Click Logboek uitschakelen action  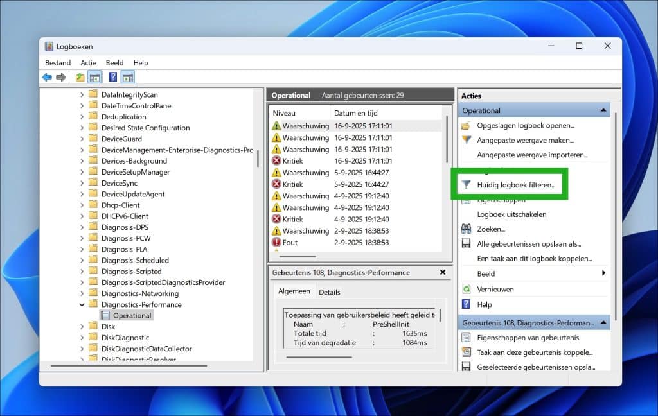point(511,214)
